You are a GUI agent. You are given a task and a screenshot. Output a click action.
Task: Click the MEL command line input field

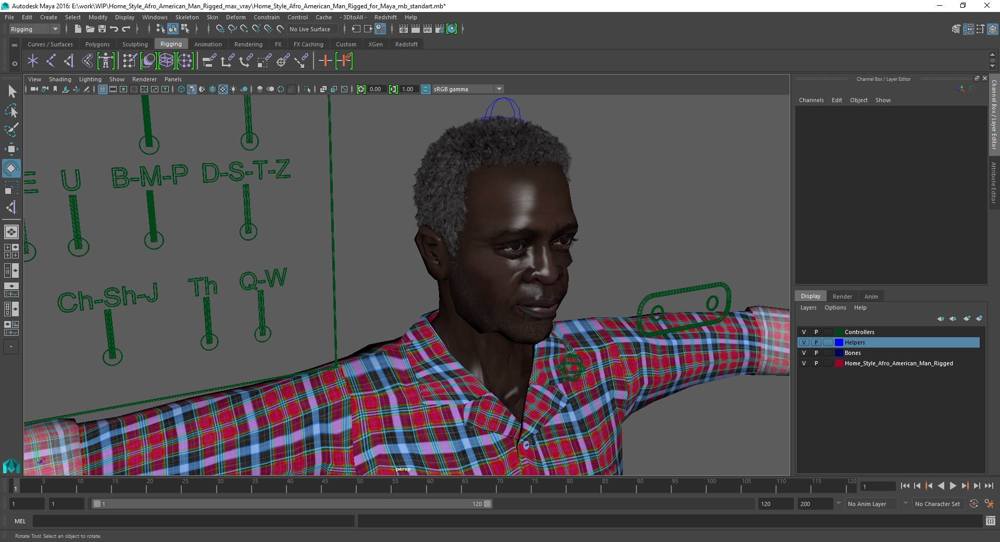[x=193, y=521]
